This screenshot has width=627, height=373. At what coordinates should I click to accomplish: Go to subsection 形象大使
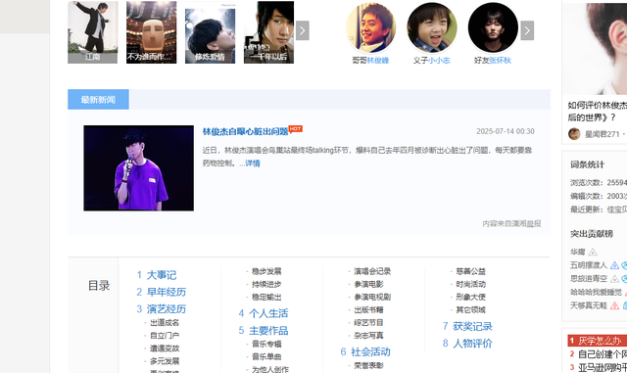coord(470,297)
